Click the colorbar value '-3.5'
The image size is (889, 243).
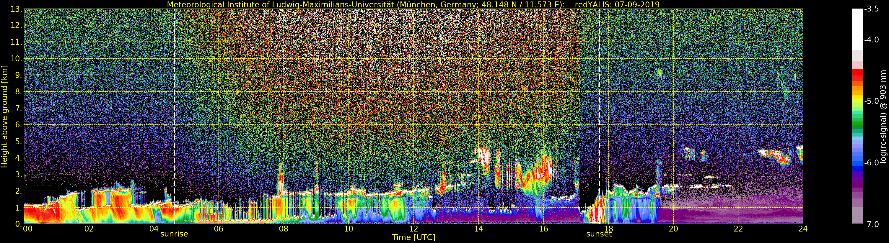pyautogui.click(x=871, y=9)
